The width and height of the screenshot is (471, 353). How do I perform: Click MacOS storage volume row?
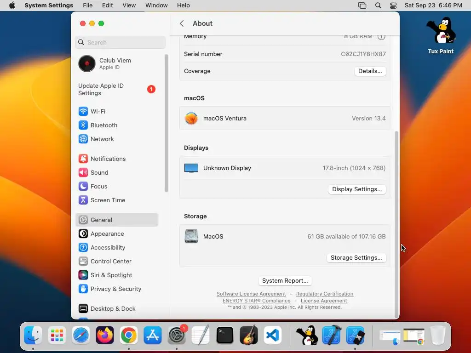tap(285, 237)
